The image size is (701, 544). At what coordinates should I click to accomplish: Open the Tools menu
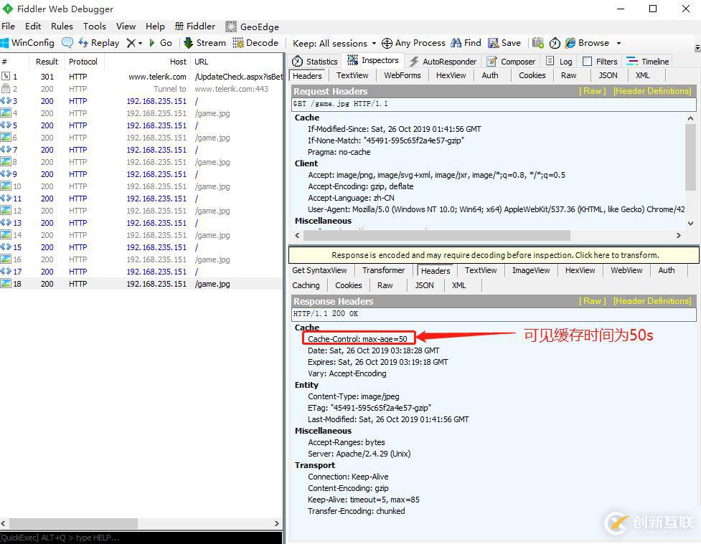pos(94,27)
